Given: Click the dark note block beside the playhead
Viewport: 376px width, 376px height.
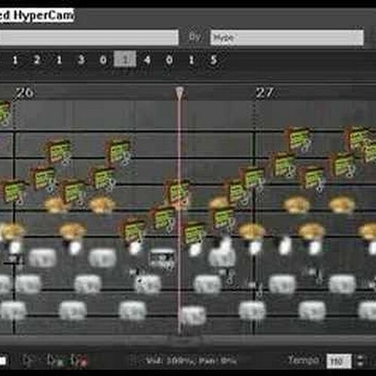Looking at the screenshot, I should (162, 258).
